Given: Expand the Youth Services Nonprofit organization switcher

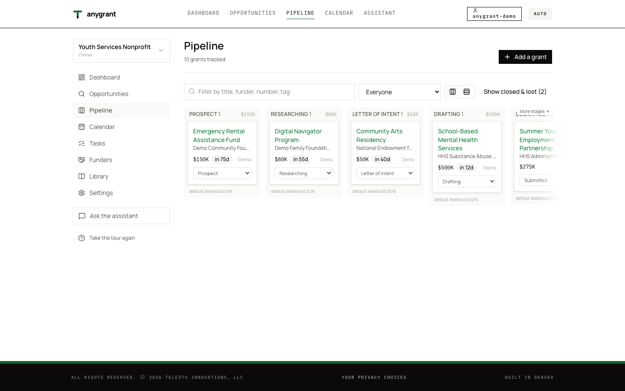Looking at the screenshot, I should tap(122, 50).
